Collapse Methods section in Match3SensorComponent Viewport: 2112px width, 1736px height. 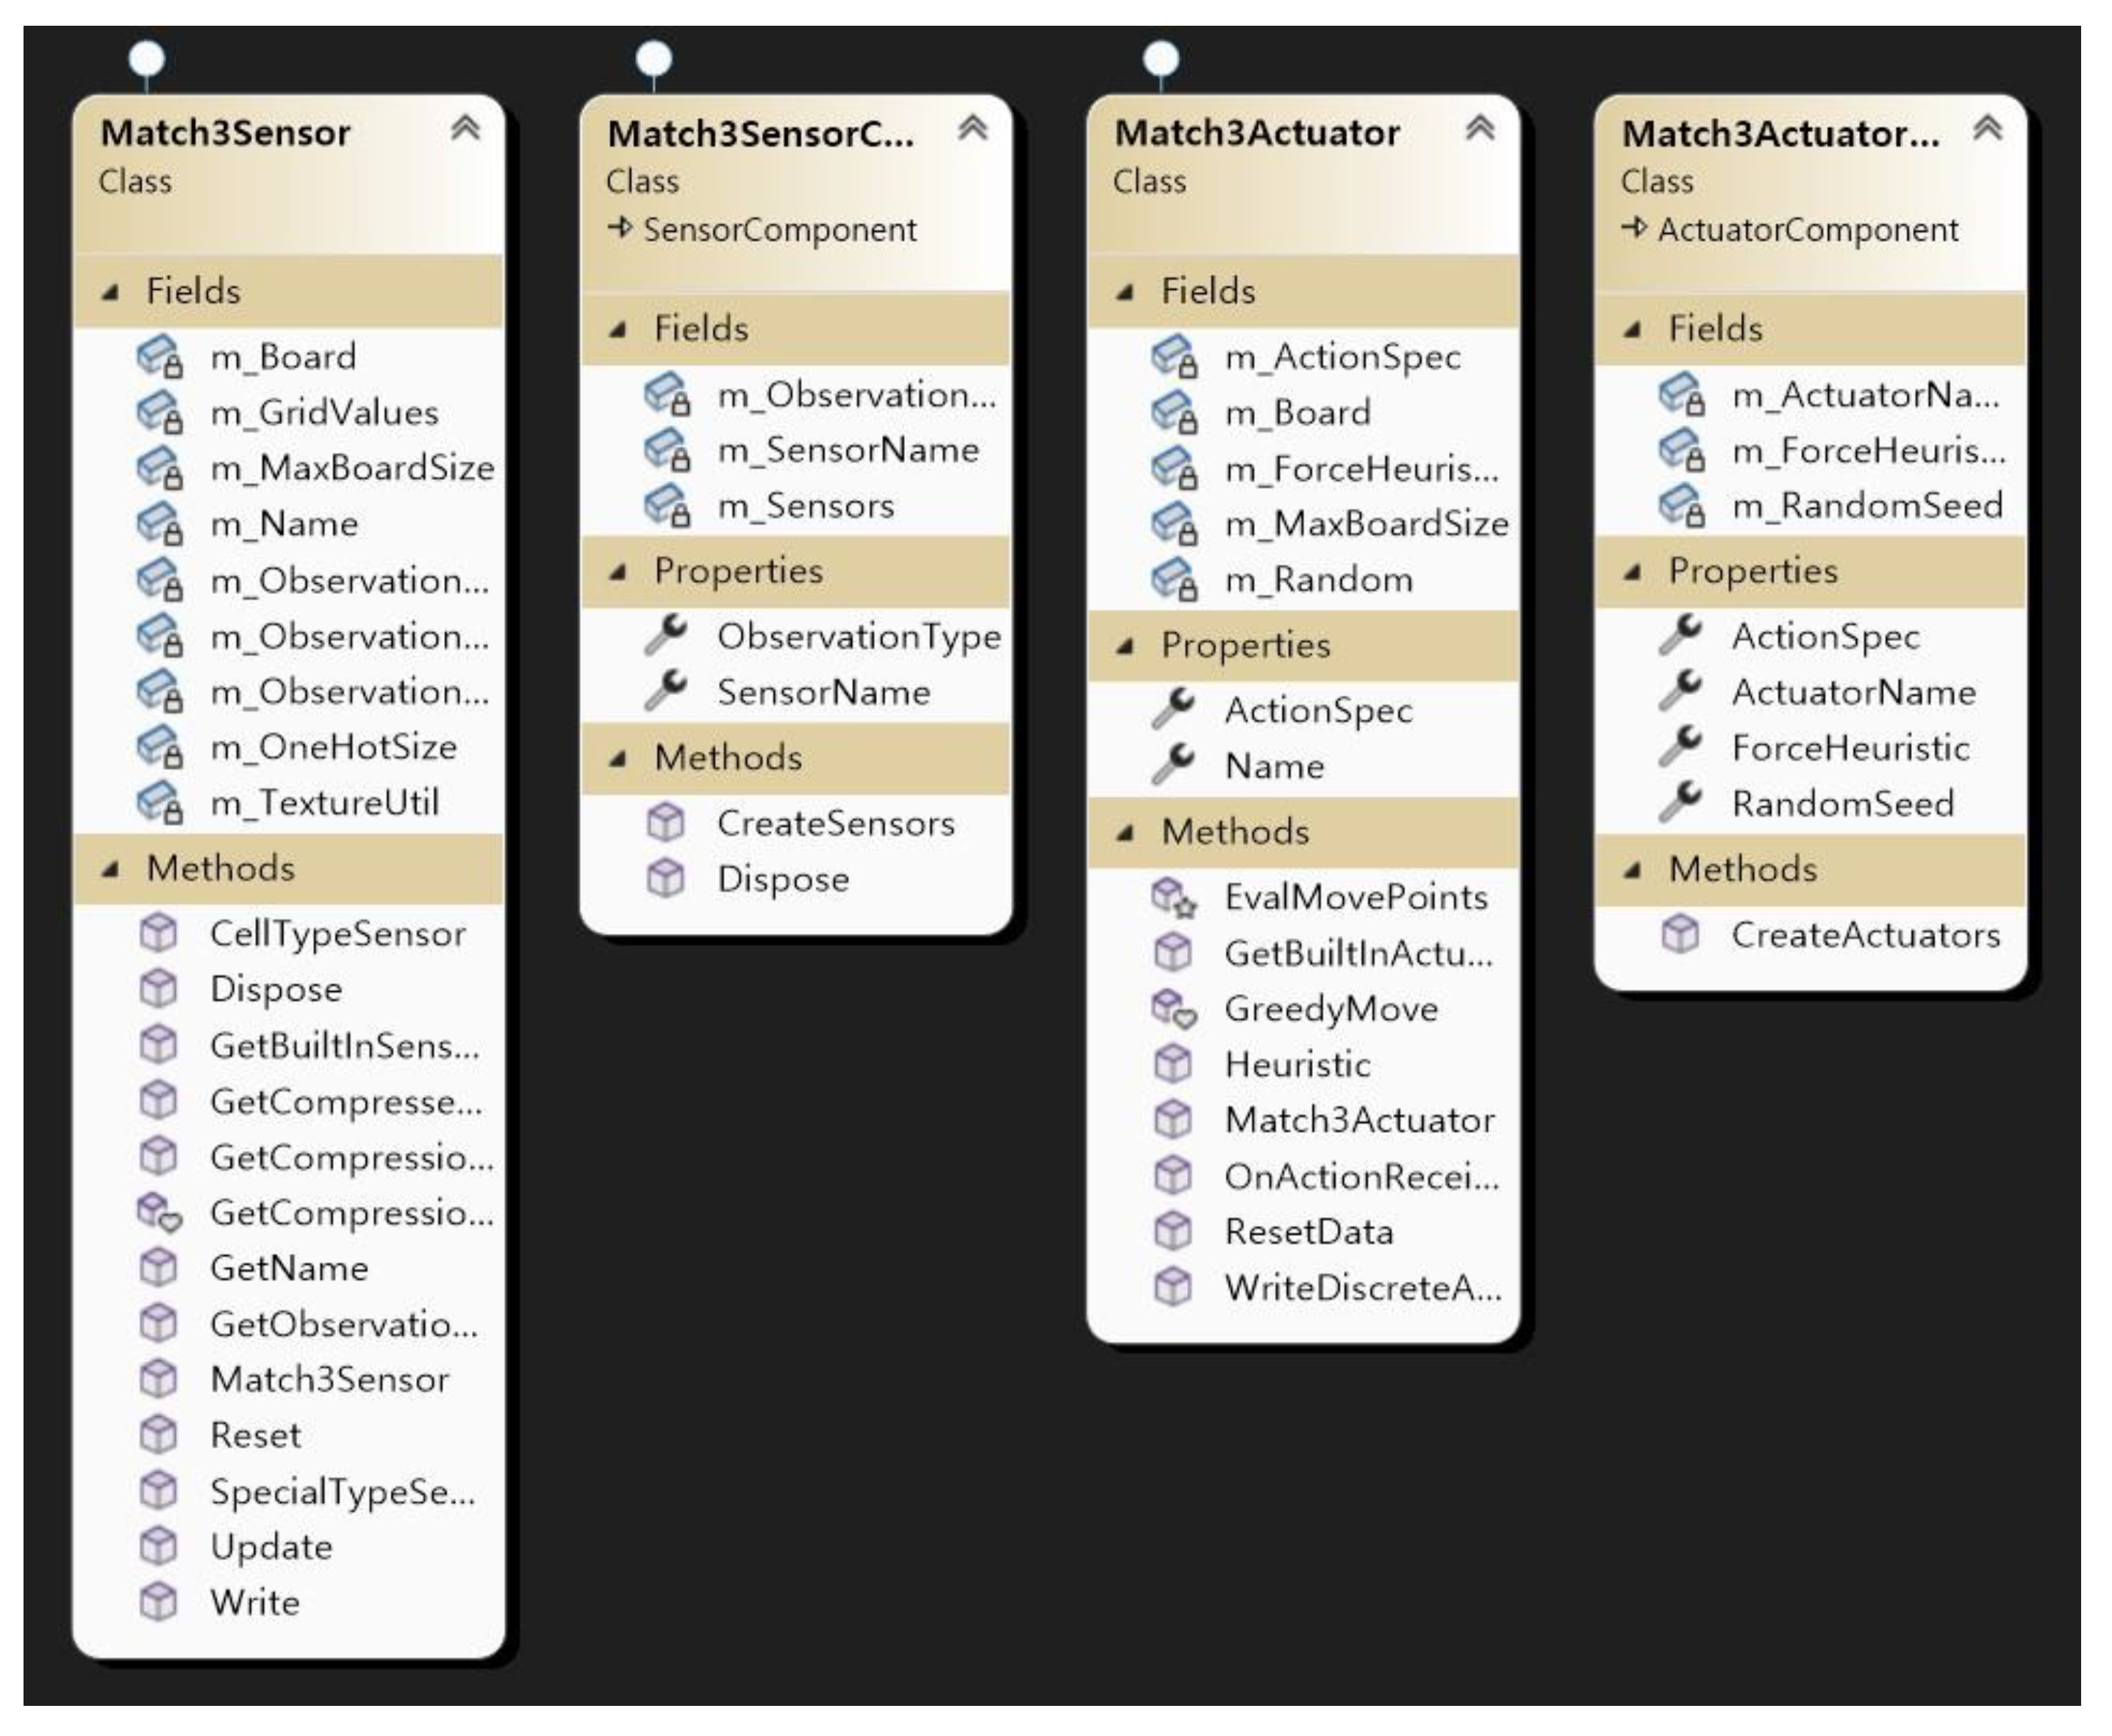(x=618, y=759)
